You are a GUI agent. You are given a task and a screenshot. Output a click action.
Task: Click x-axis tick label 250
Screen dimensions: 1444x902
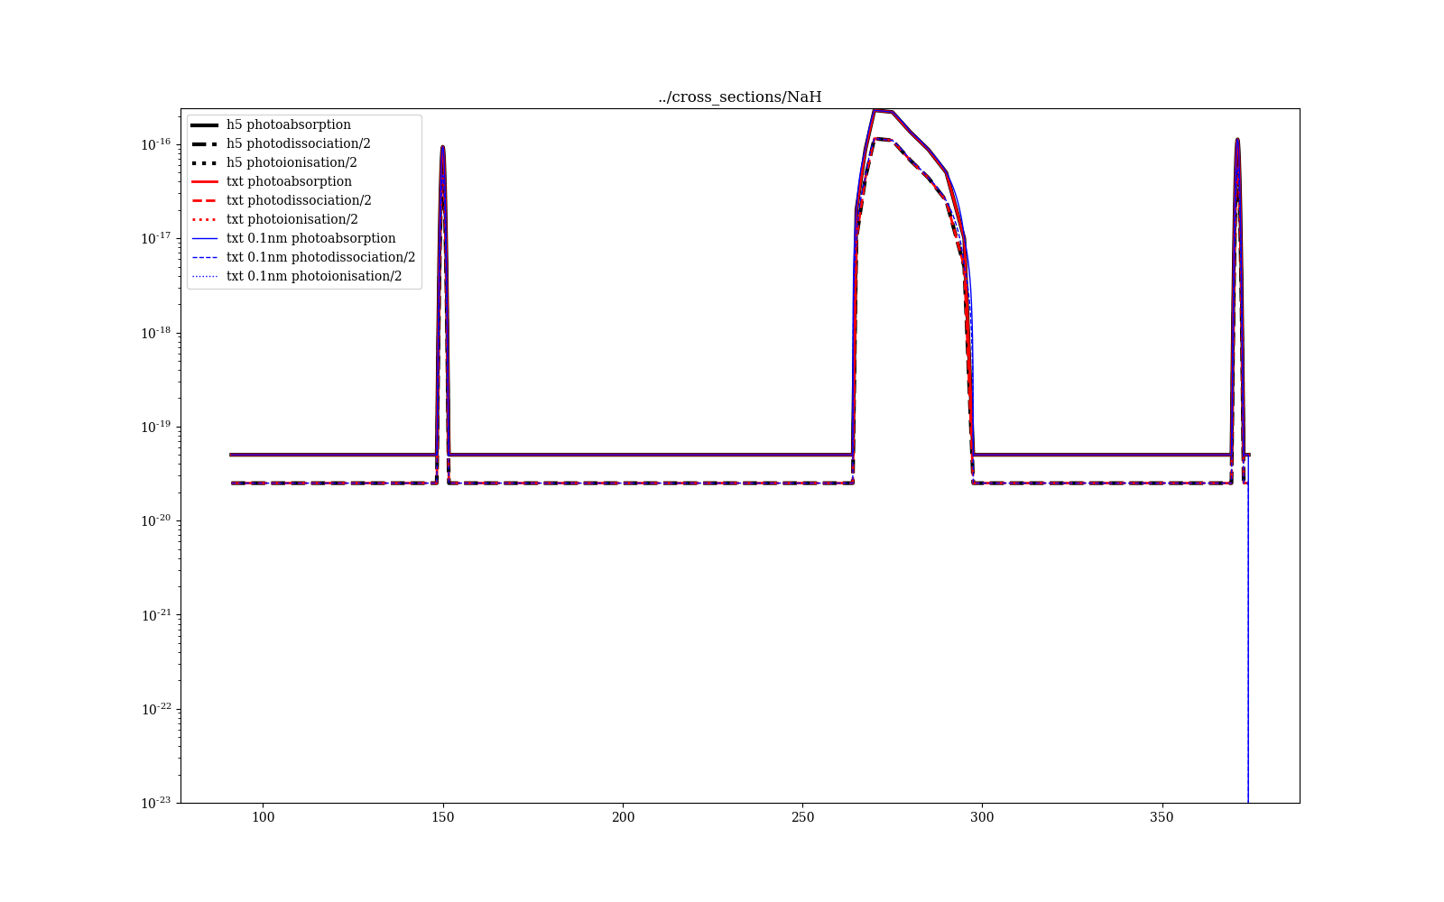(802, 817)
